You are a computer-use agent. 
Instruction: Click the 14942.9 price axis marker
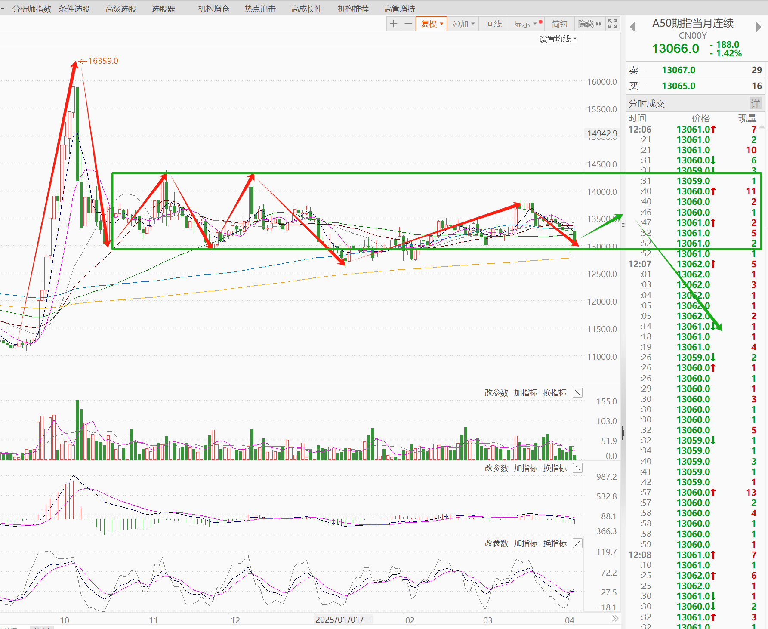(602, 133)
